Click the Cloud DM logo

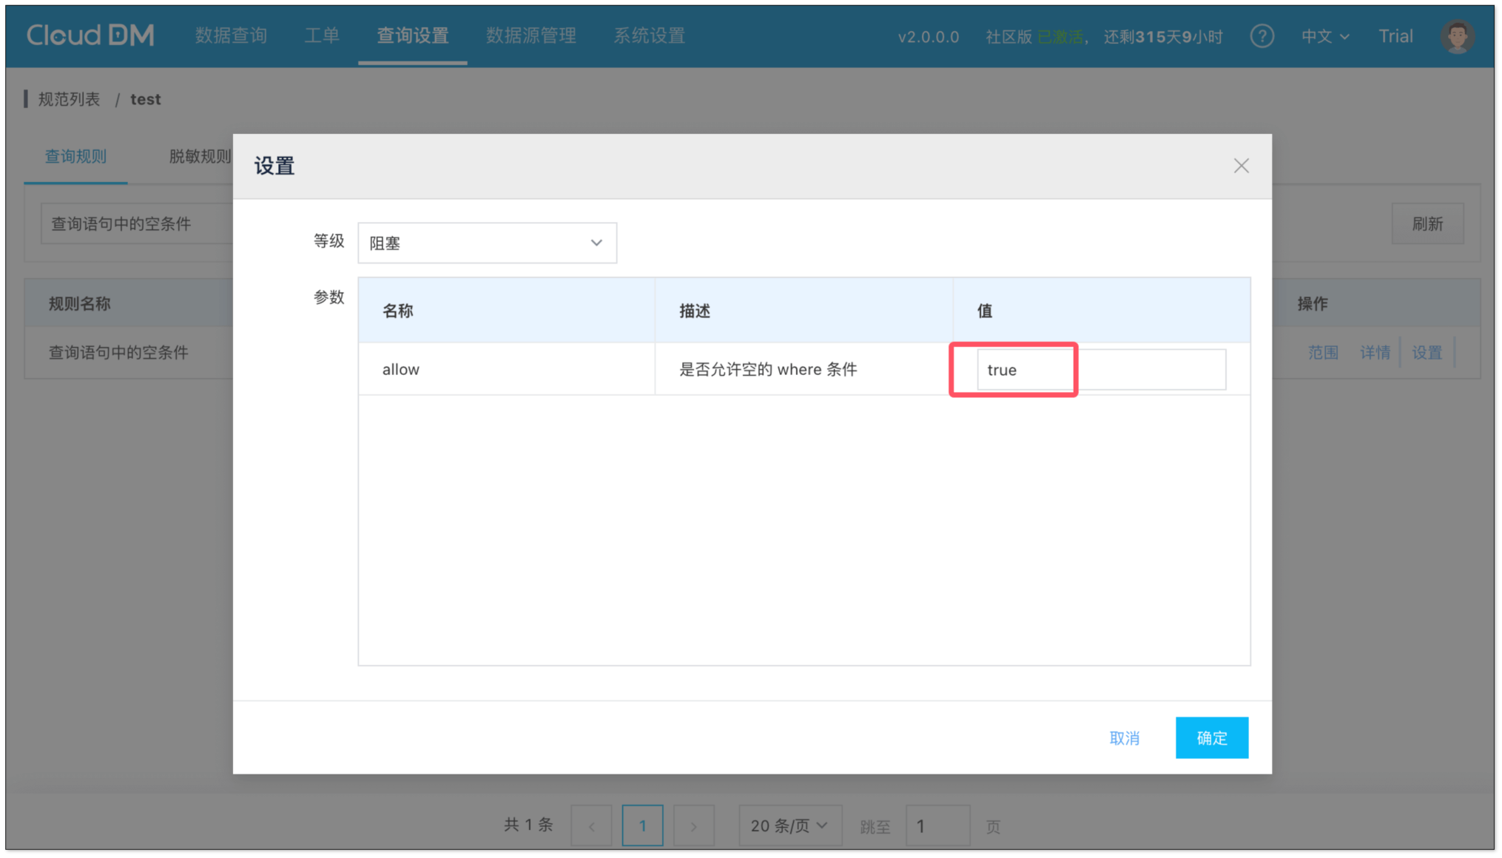pos(90,36)
